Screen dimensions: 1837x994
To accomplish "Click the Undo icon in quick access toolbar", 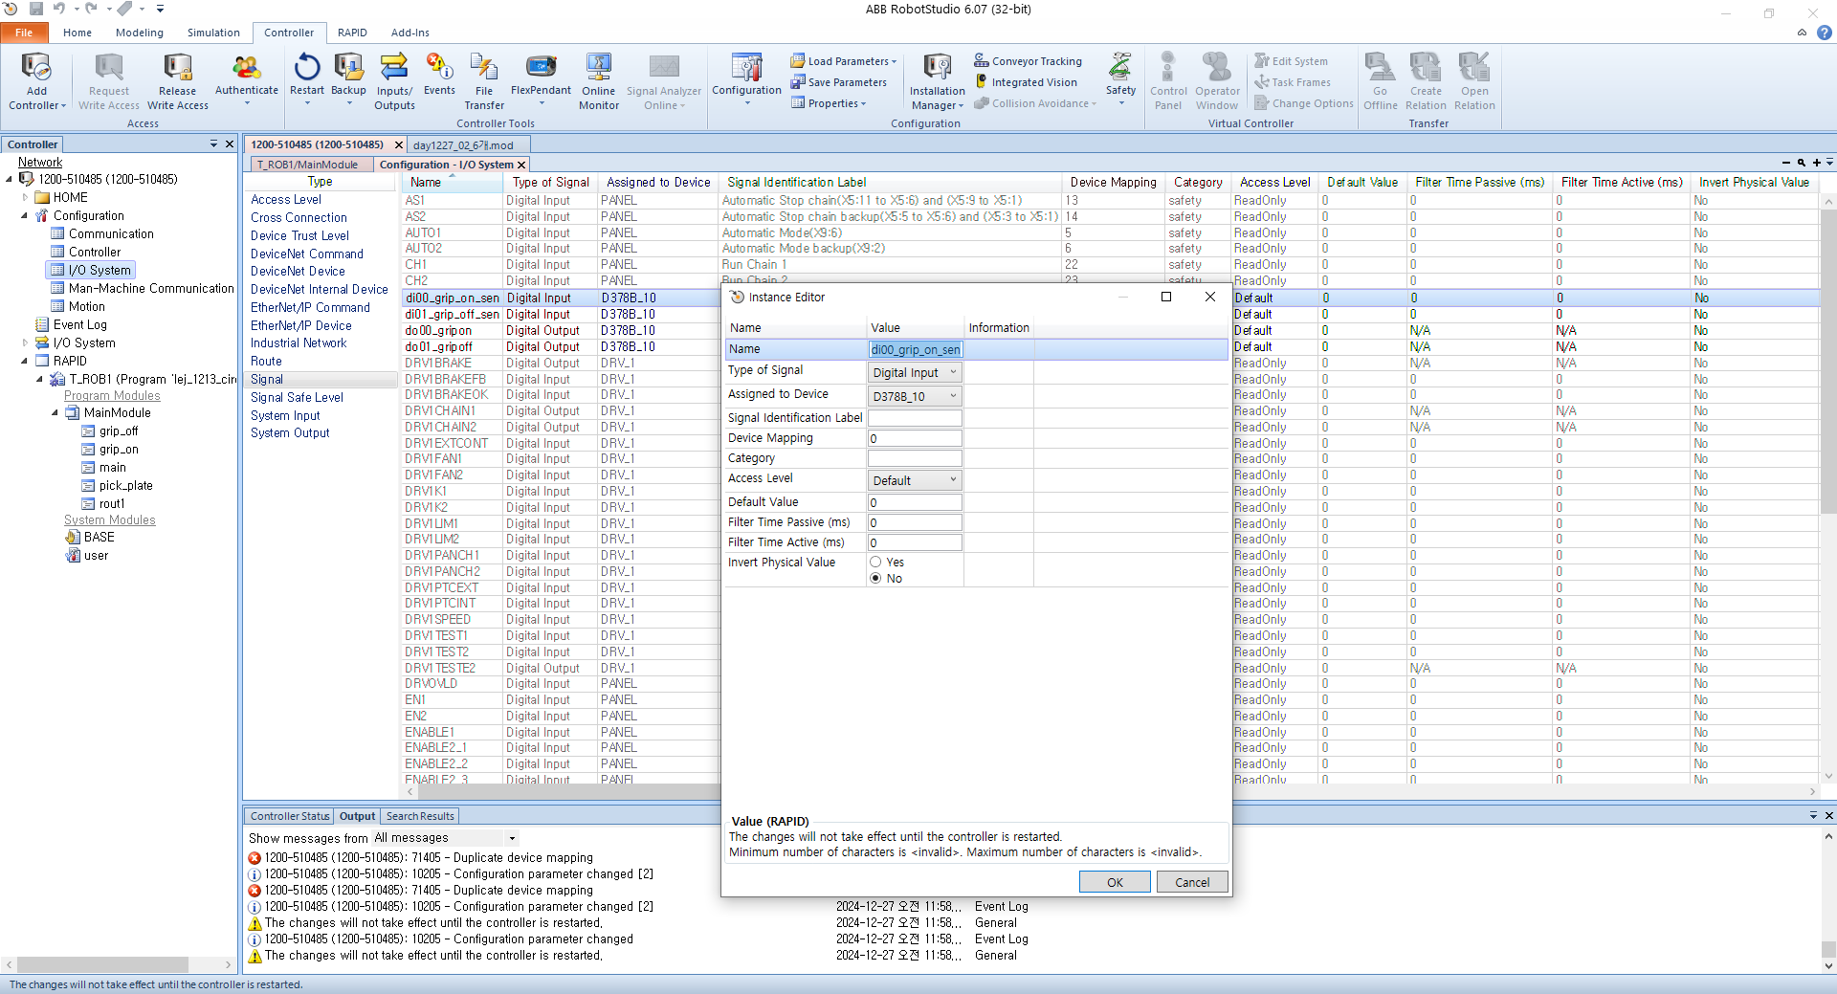I will (x=59, y=9).
